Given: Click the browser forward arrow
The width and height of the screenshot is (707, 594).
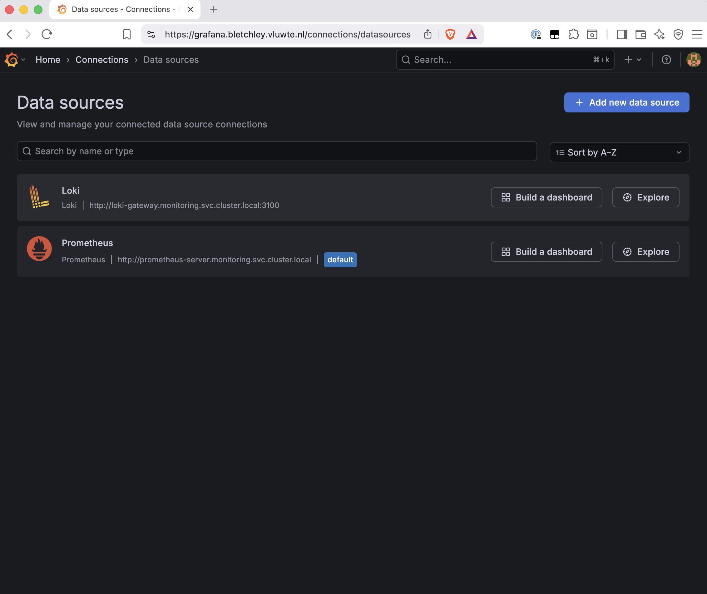Looking at the screenshot, I should [x=28, y=34].
